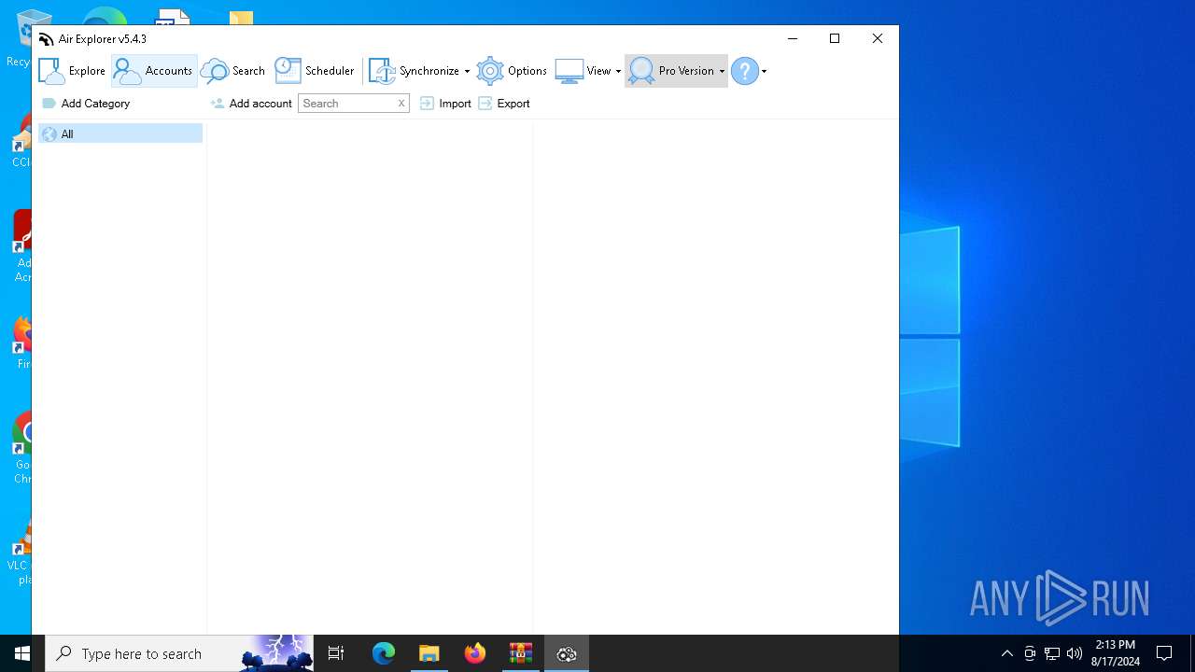
Task: Click Add account
Action: 251,104
